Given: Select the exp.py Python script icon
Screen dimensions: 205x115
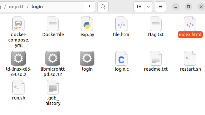Looking at the screenshot, I should pyautogui.click(x=87, y=24).
